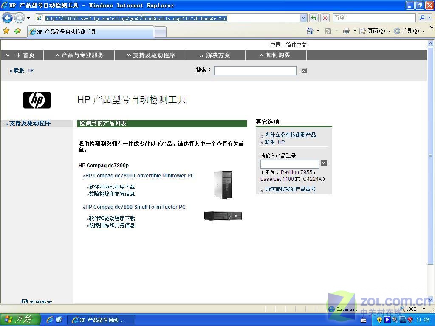435x326 pixels.
Task: Open the search provider dropdown arrow
Action: tap(429, 18)
